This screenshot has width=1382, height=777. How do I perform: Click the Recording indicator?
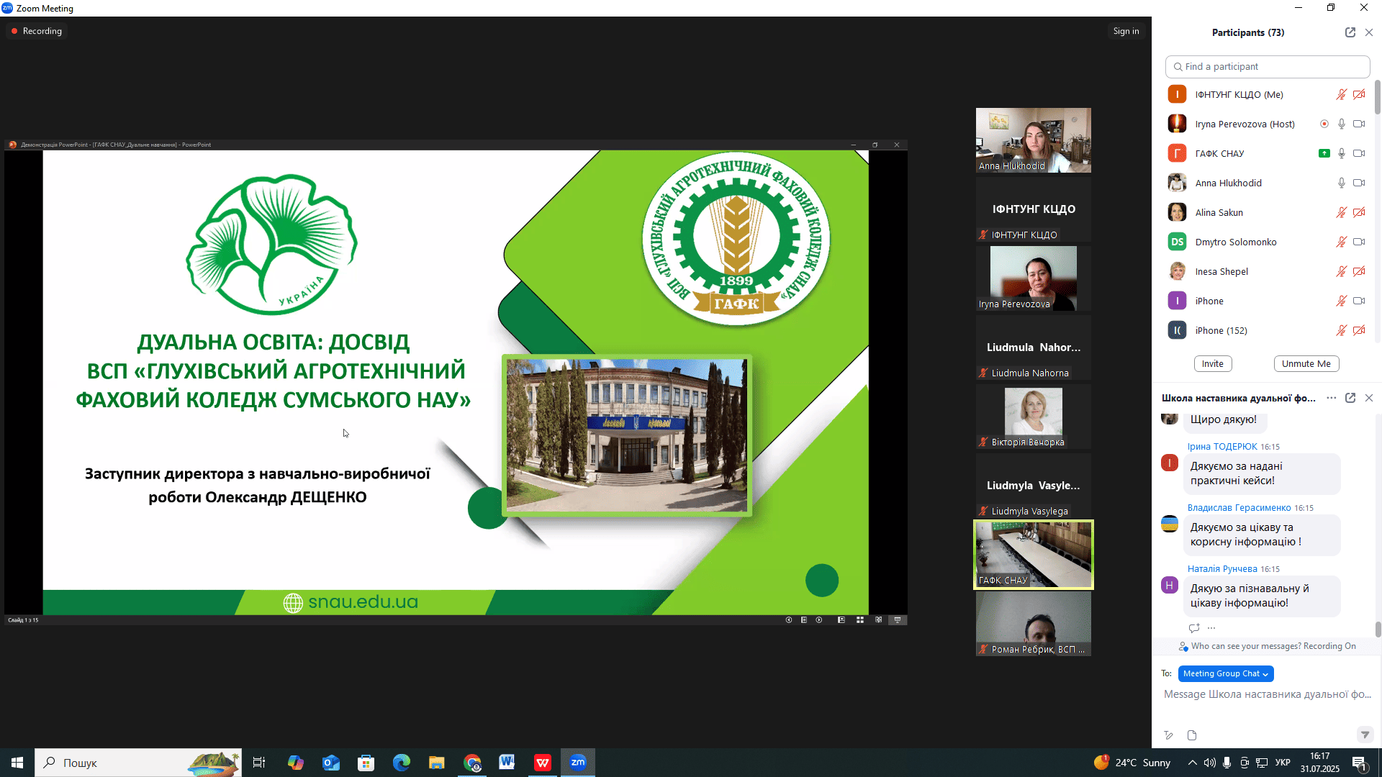[37, 31]
